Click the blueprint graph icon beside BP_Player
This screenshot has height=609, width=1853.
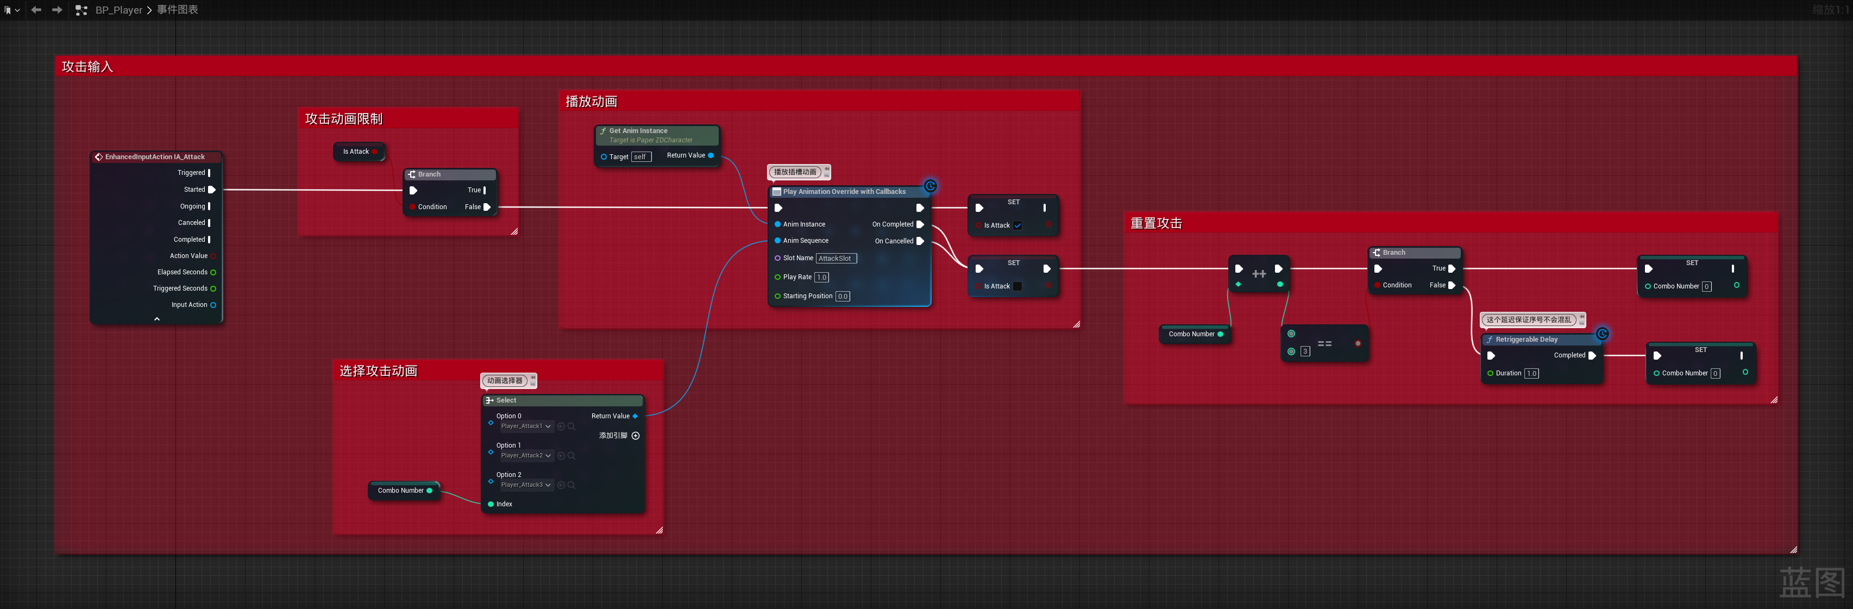click(81, 10)
